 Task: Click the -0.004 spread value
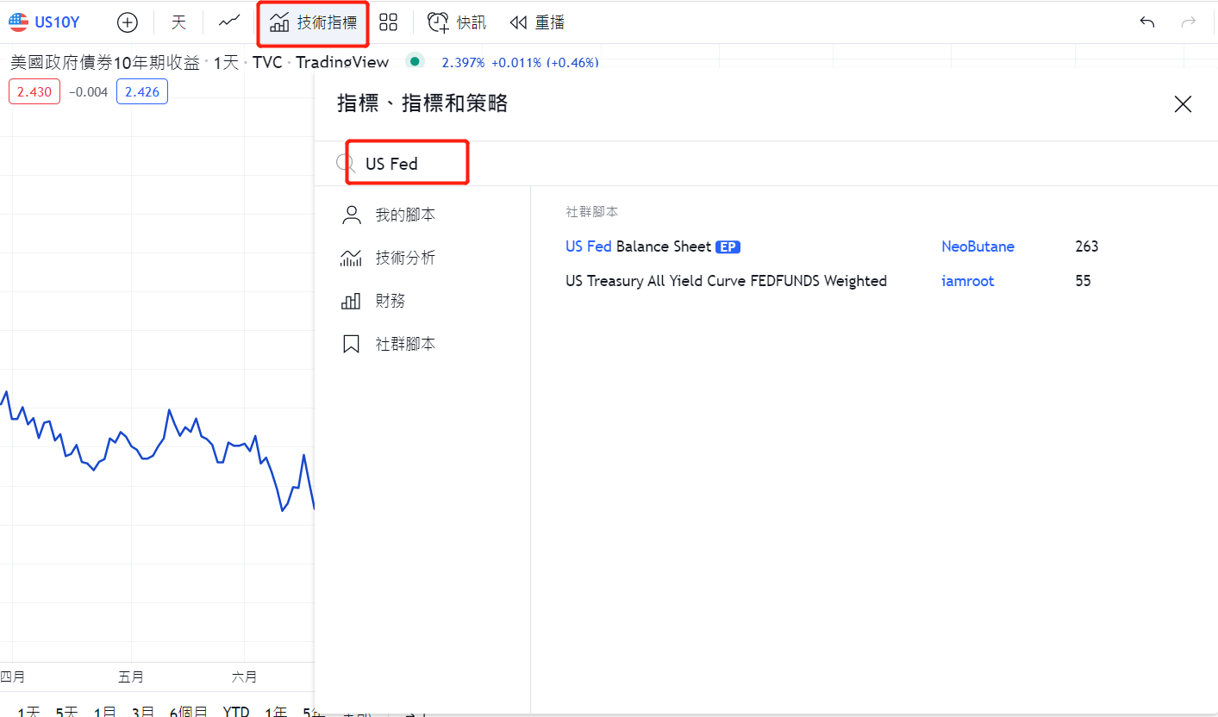pos(88,91)
